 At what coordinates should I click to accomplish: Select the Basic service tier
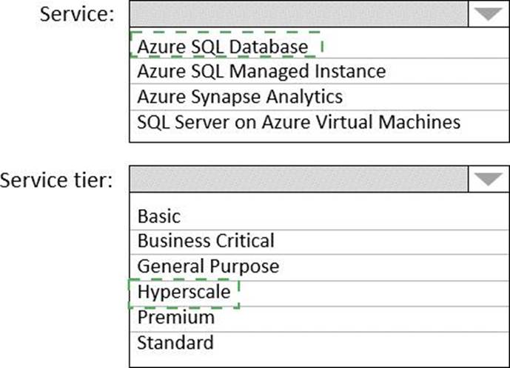tap(158, 217)
